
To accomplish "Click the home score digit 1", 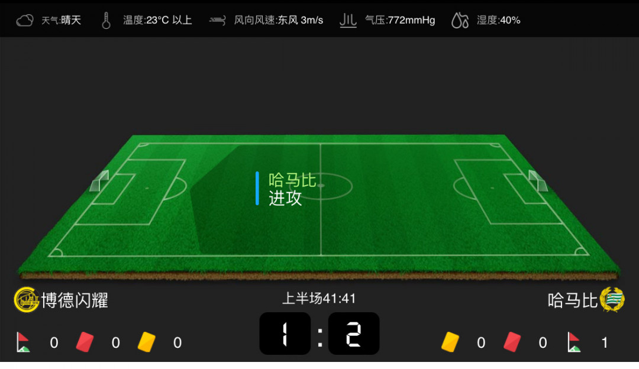I will pos(285,334).
